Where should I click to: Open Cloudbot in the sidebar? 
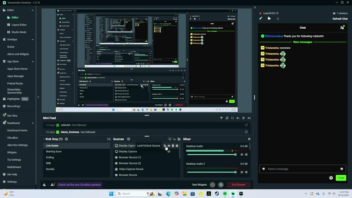tap(12, 138)
